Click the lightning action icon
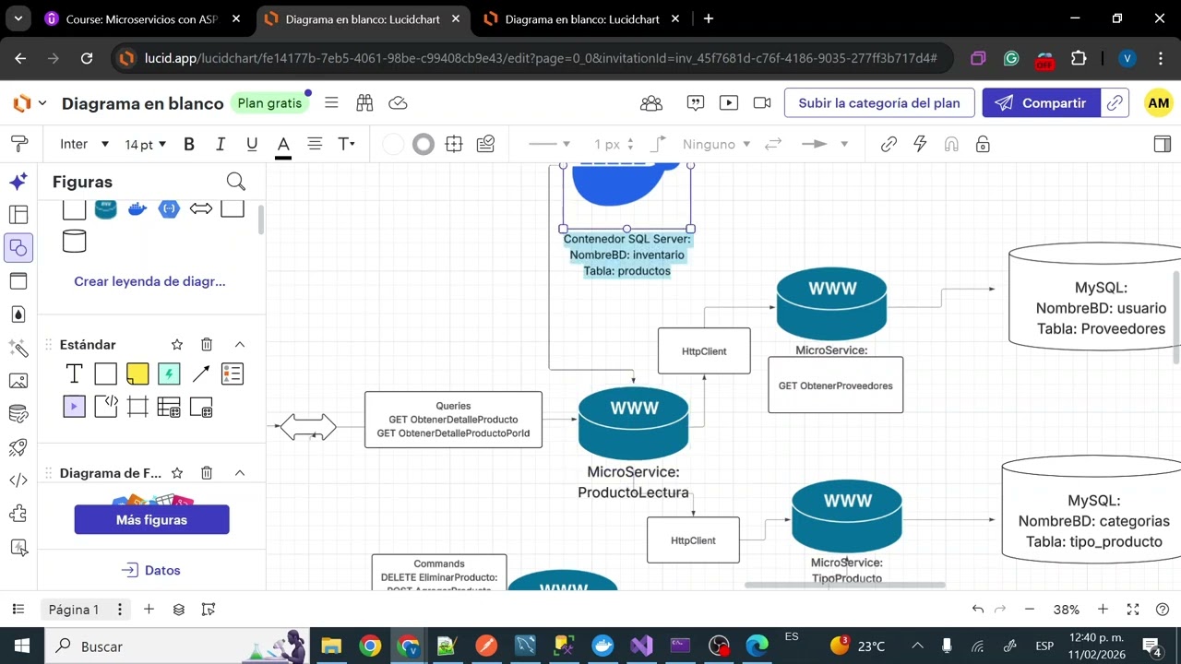The width and height of the screenshot is (1181, 664). pos(920,144)
